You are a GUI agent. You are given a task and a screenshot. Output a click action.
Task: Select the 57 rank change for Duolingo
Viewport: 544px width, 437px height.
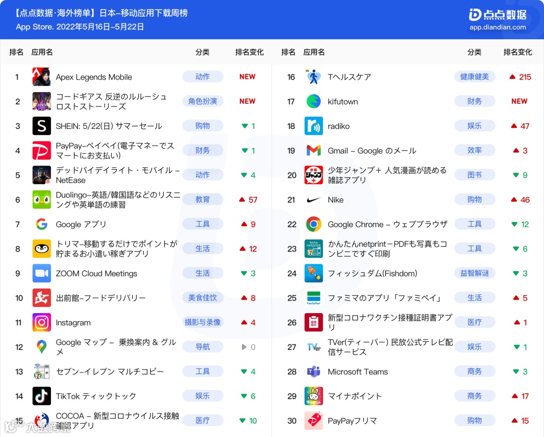[253, 200]
